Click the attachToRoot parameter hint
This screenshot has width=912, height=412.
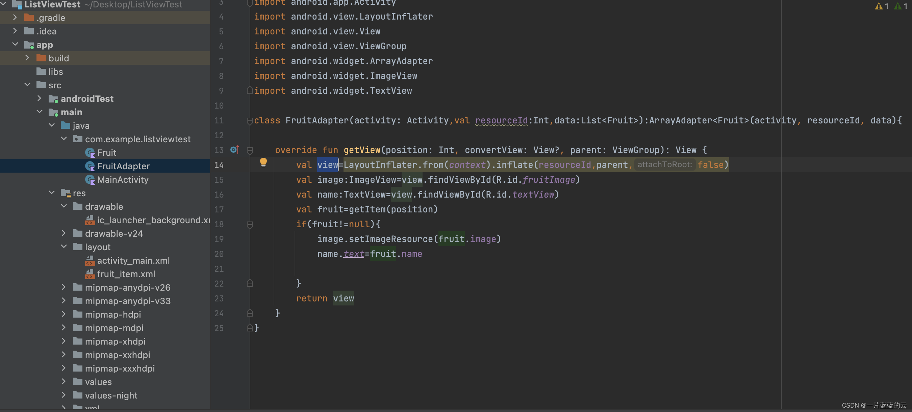click(x=664, y=165)
